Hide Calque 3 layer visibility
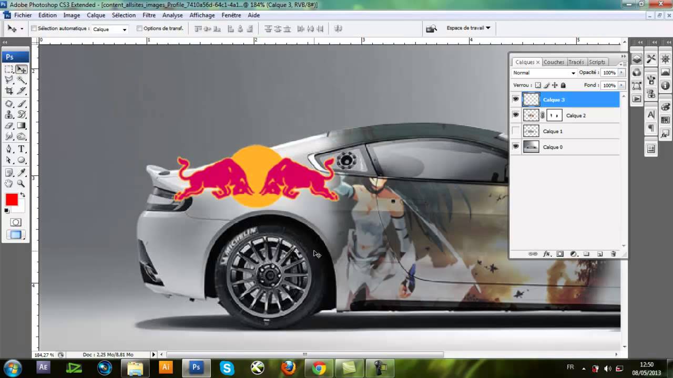 coord(516,99)
